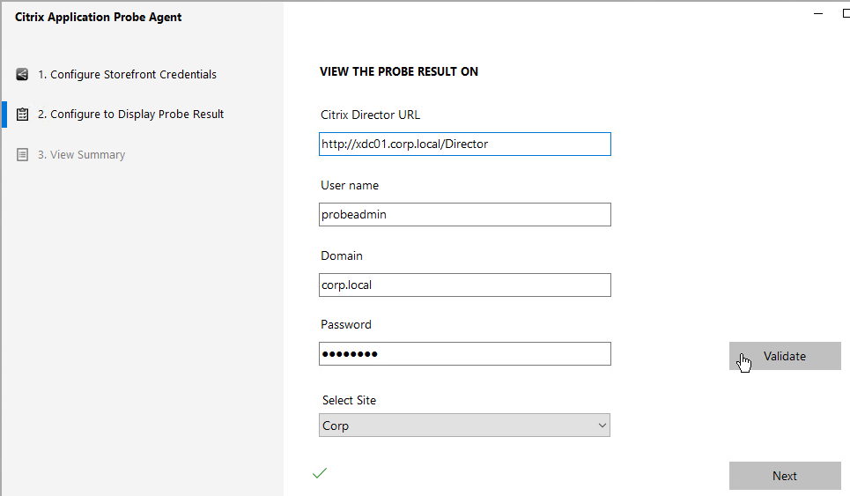
Task: Expand the site list using the chevron arrow
Action: [602, 426]
